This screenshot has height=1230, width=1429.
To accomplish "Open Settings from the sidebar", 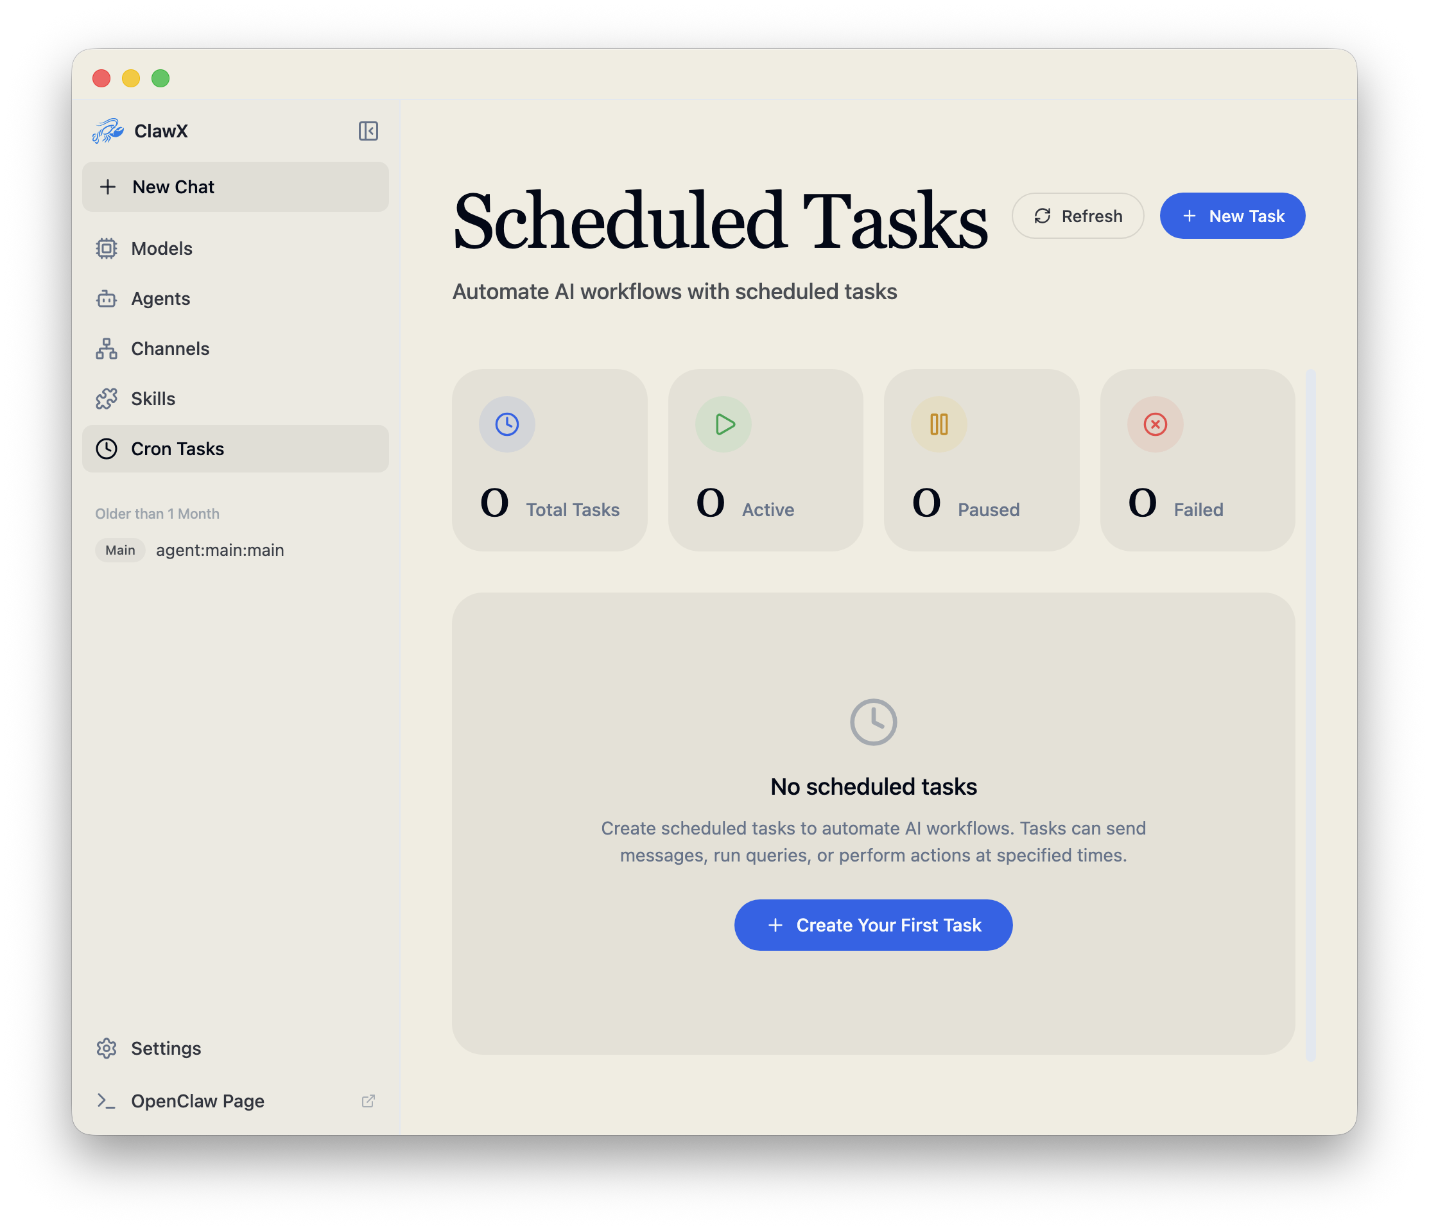I will 166,1048.
